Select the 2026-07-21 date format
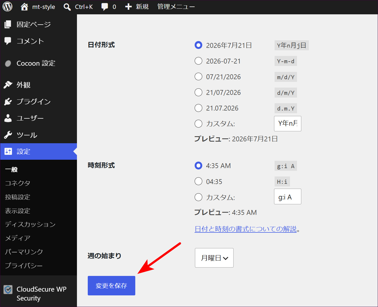 click(x=198, y=61)
